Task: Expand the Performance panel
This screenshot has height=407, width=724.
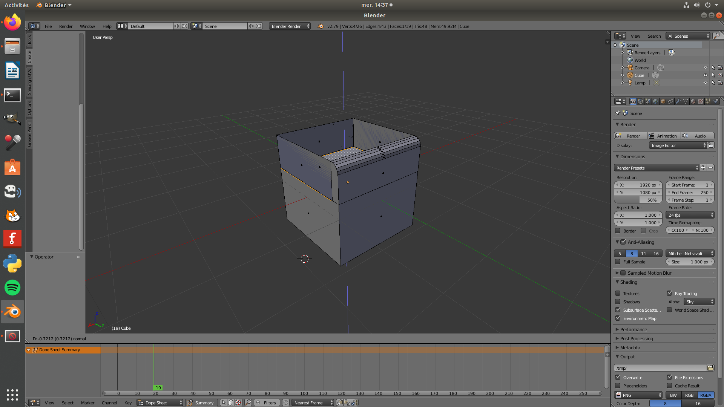Action: pyautogui.click(x=633, y=329)
